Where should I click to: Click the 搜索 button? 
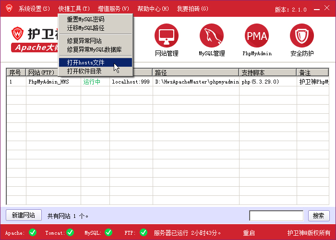(319, 216)
